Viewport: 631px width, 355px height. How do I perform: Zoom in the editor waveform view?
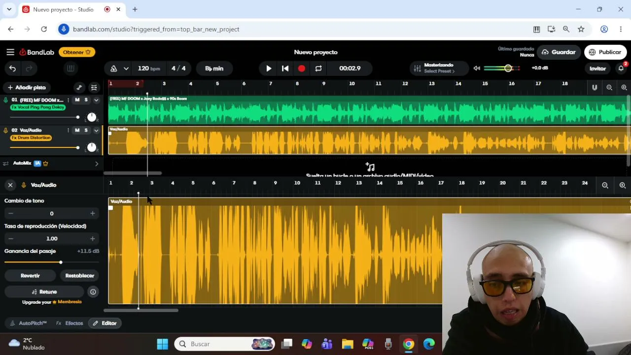point(623,185)
